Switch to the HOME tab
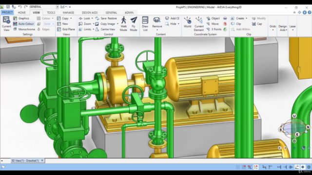The height and width of the screenshot is (175, 312). pyautogui.click(x=21, y=13)
